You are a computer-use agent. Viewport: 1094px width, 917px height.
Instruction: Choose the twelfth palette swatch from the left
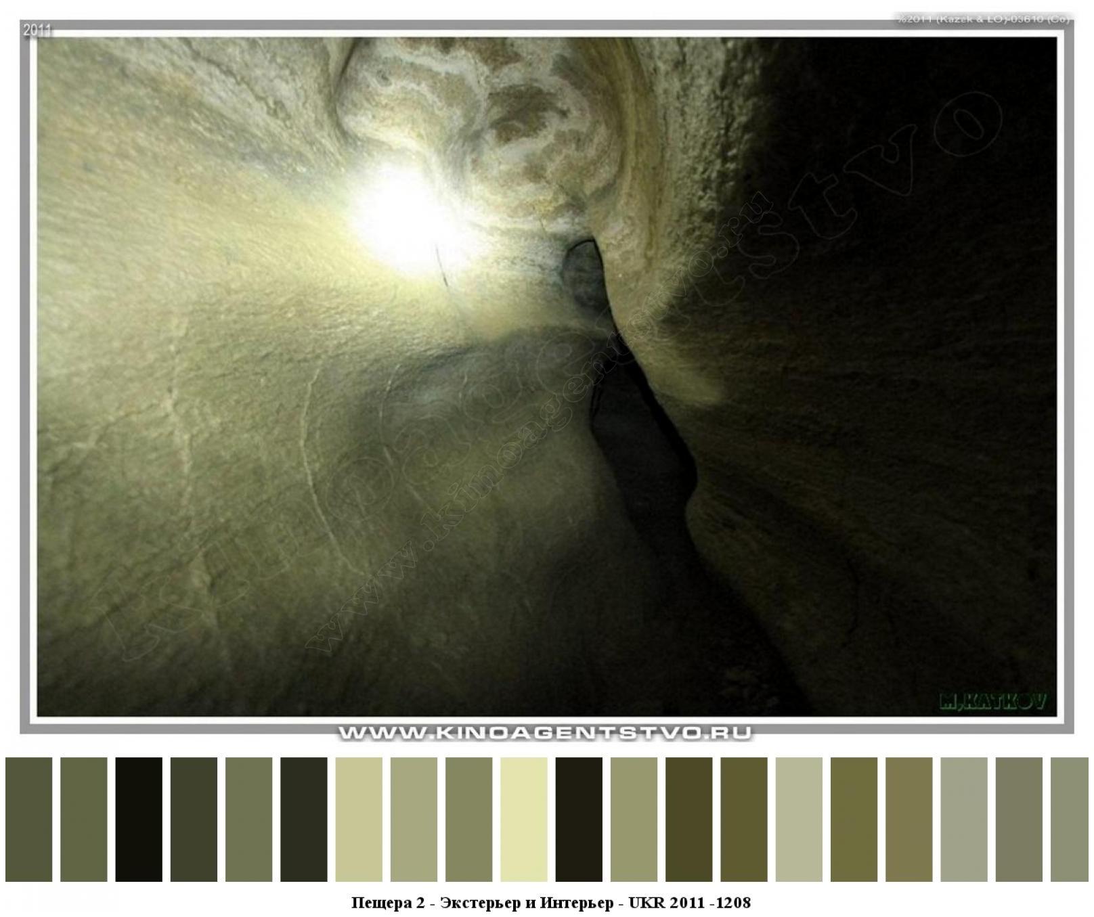[634, 819]
